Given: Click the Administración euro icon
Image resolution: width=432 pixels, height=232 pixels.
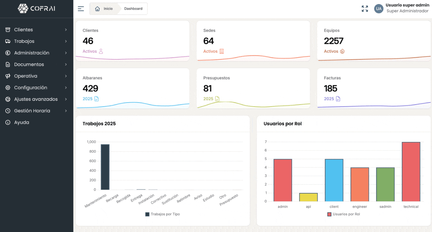Looking at the screenshot, I should click(x=8, y=53).
